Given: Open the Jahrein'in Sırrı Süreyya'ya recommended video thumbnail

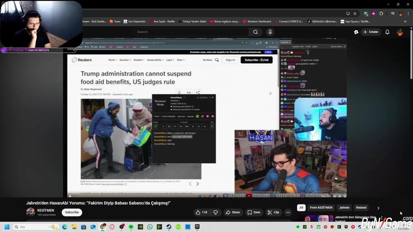Looking at the screenshot, I should tap(315, 218).
